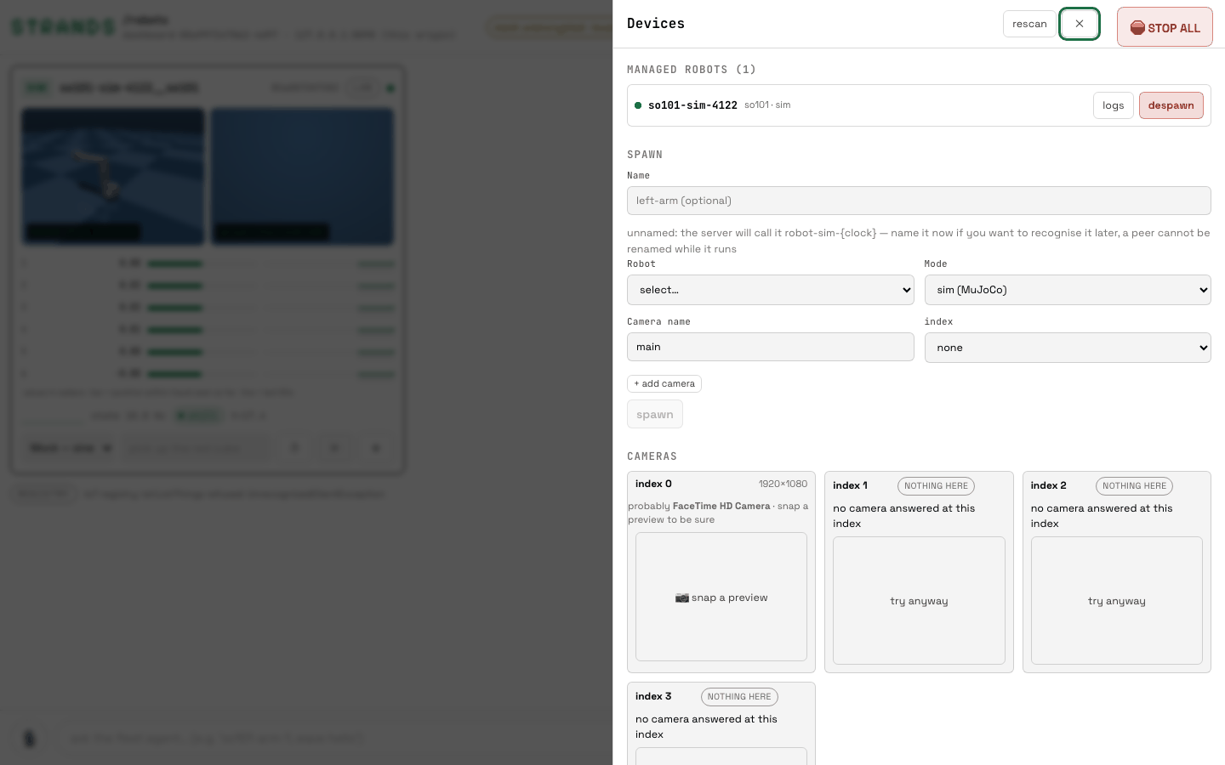Open logs for so101-sim-4122
Viewport: 1225px width, 765px height.
pos(1114,105)
